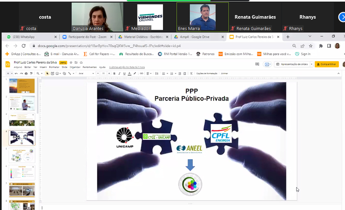Click the undo arrow in toolbar
This screenshot has height=210, width=345.
pyautogui.click(x=16, y=74)
